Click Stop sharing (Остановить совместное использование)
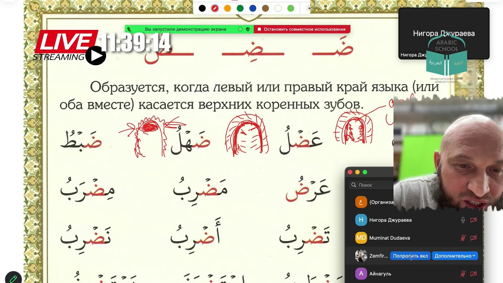This screenshot has width=503, height=283. 302,29
